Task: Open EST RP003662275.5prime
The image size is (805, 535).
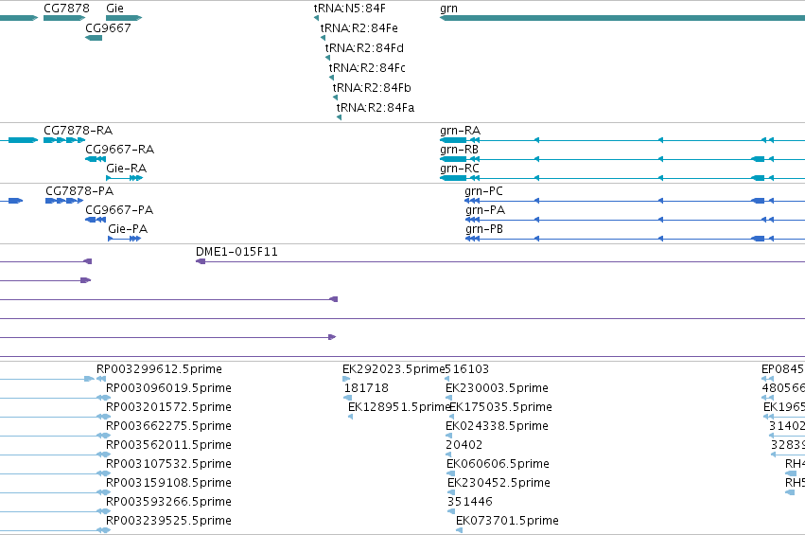Action: (x=168, y=426)
